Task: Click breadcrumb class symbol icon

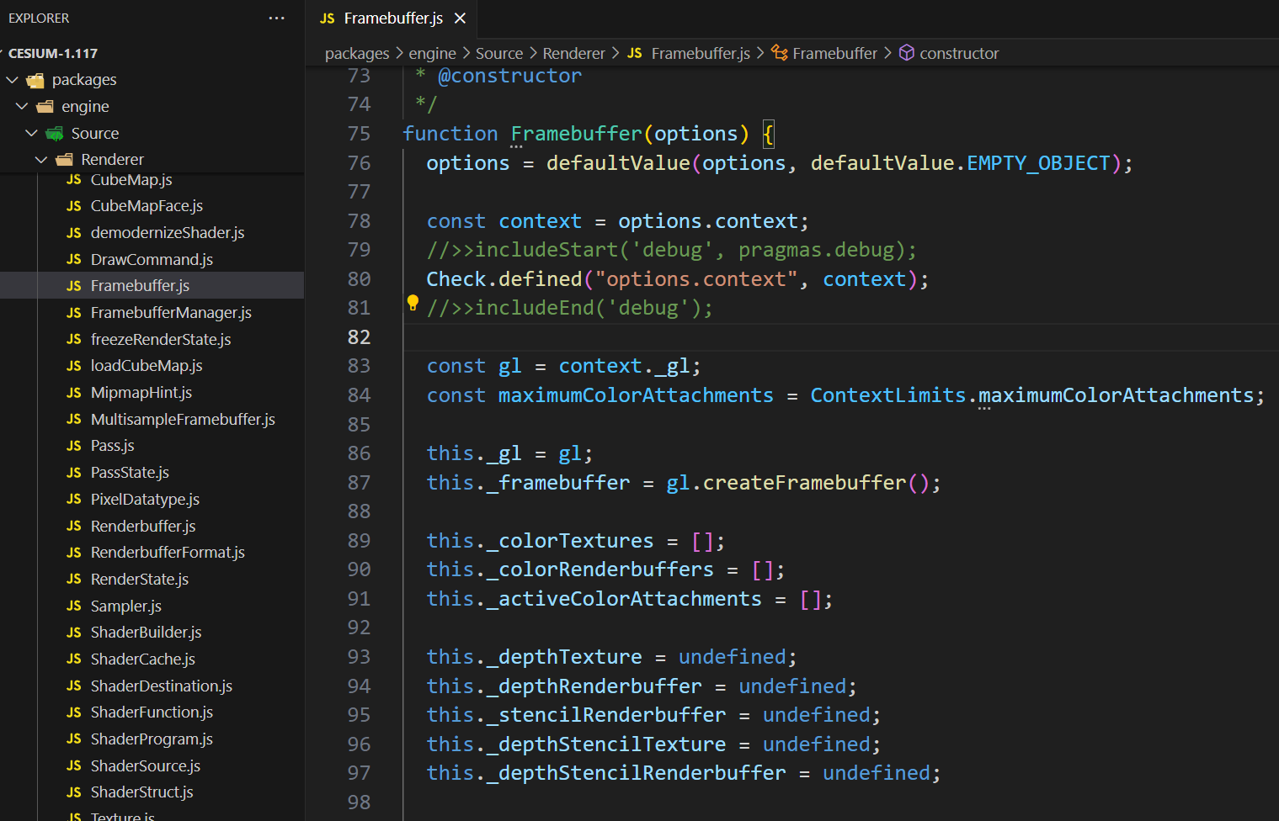Action: pos(780,53)
